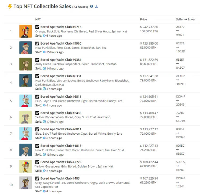Open Bored Ape Yacht Club #1813 link
Image resolution: width=200 pixels, height=195 pixels.
pos(61,146)
